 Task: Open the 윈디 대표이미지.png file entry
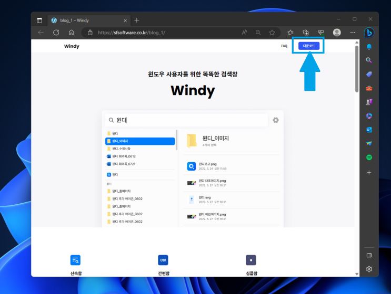(x=230, y=183)
